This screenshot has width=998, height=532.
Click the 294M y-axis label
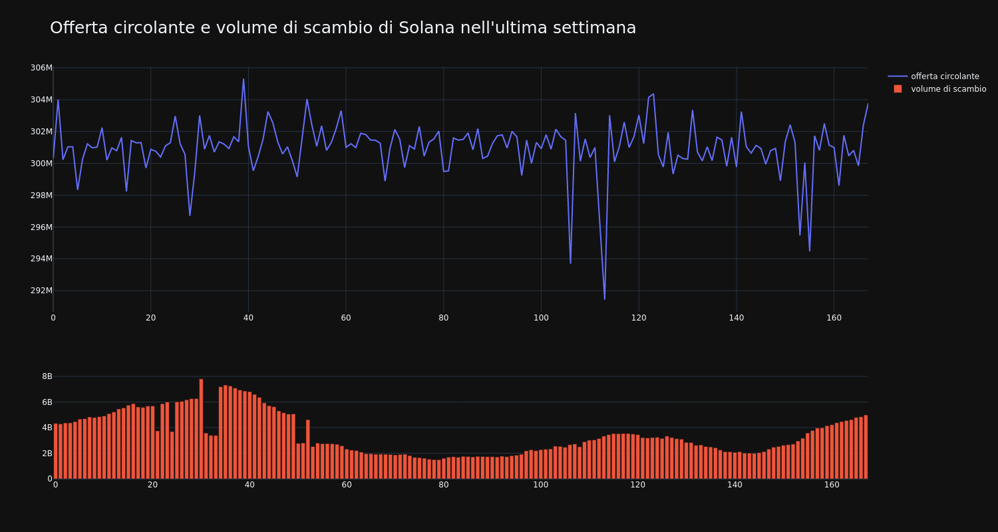(41, 259)
